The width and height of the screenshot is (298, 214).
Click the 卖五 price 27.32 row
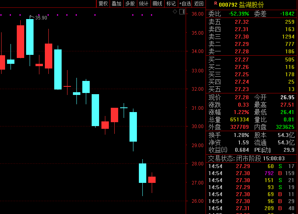241,22
